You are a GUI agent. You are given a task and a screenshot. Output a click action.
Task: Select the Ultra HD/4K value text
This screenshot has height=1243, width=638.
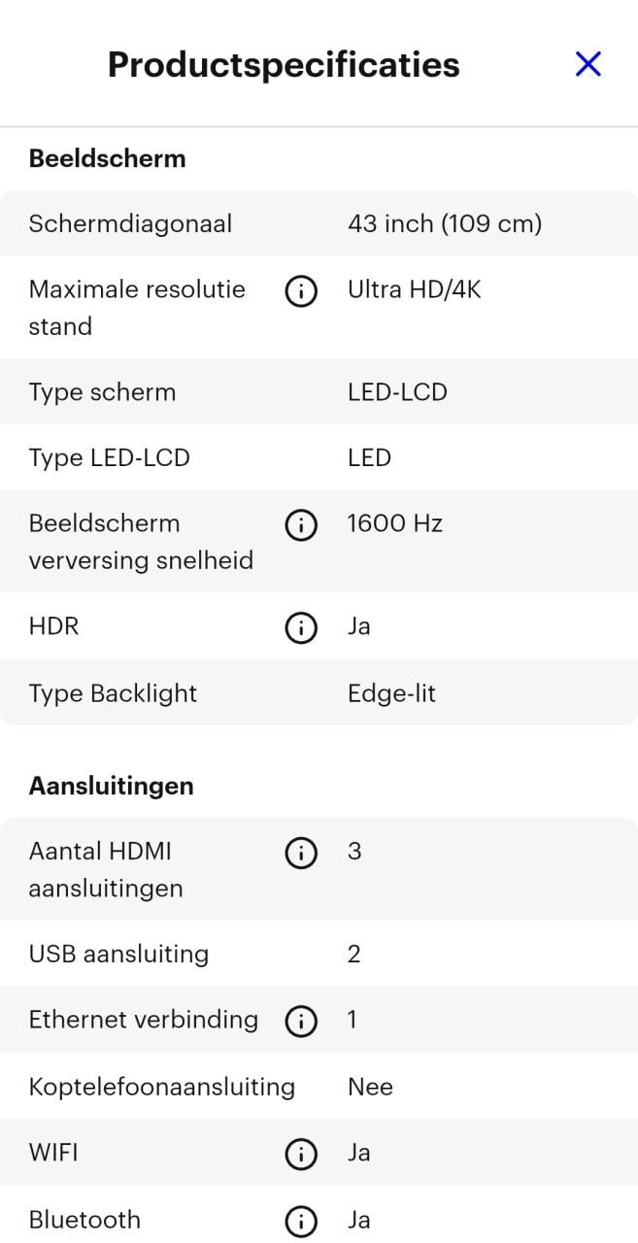[x=415, y=289]
